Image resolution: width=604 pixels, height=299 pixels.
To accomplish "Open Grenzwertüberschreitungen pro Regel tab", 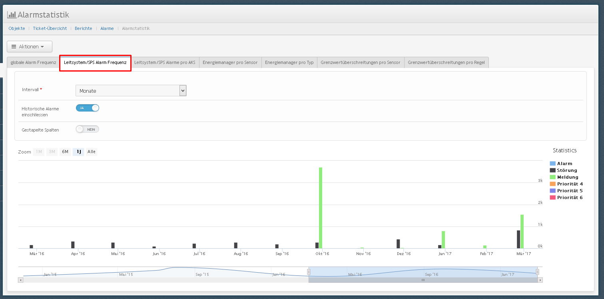I will click(446, 63).
